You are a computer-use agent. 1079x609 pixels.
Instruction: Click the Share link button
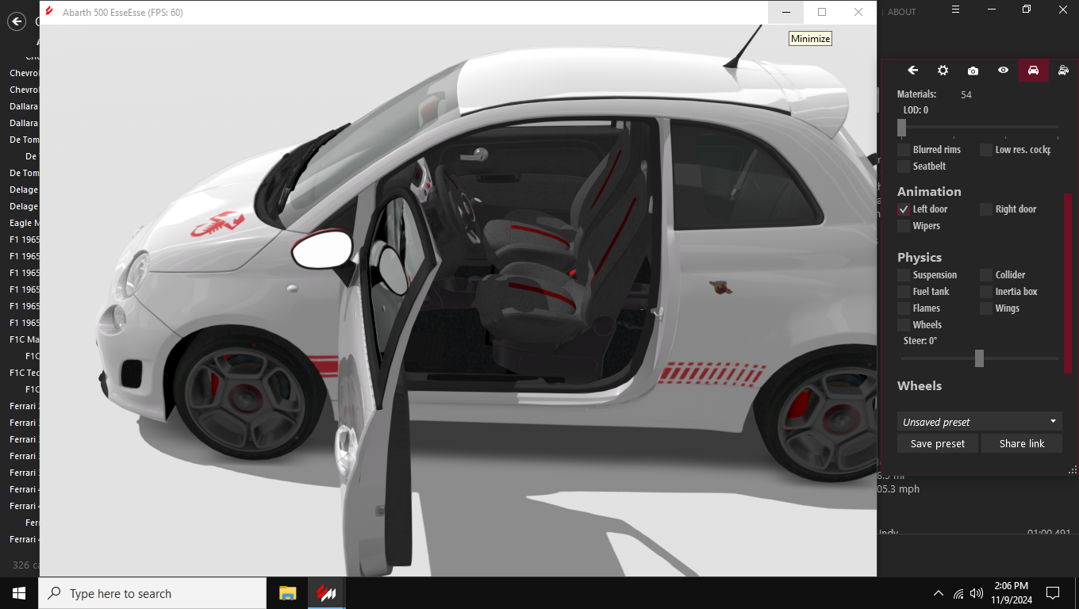(x=1022, y=443)
